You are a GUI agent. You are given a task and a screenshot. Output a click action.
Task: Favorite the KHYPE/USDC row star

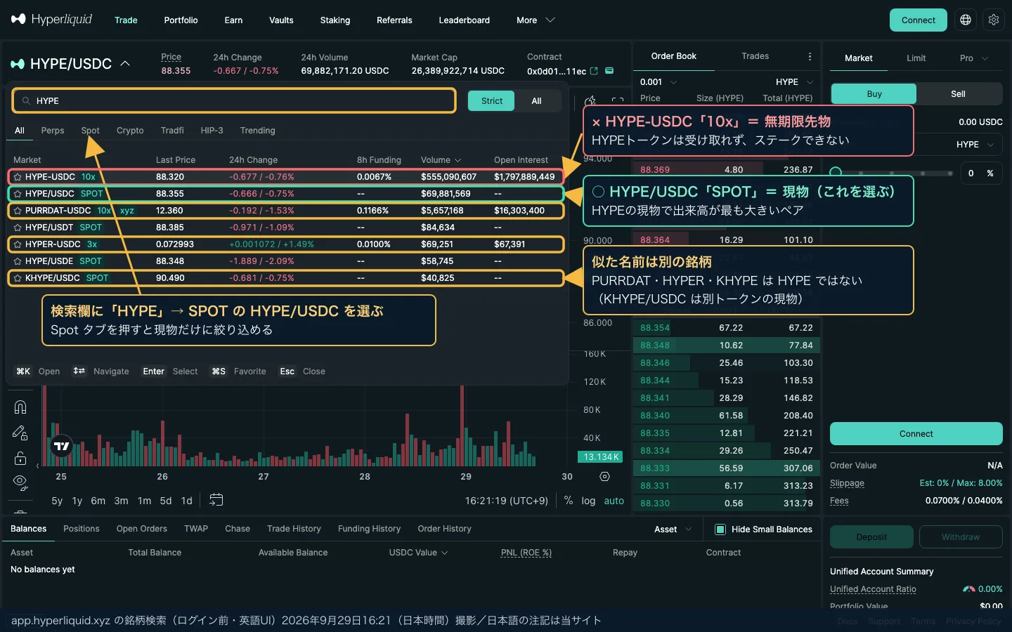point(18,278)
